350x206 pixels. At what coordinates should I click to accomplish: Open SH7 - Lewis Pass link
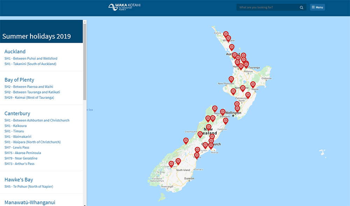[17, 147]
